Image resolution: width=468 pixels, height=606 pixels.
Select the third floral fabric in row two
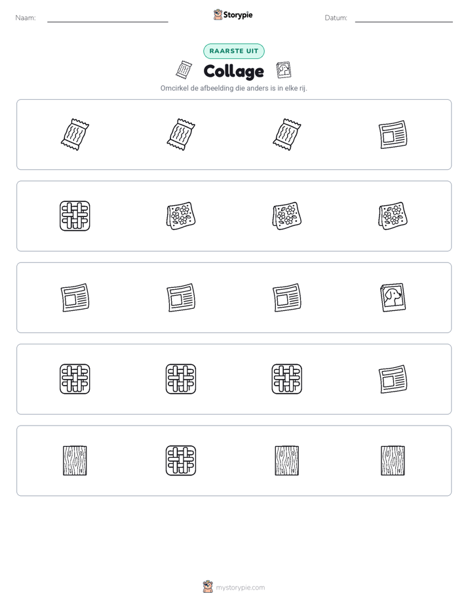287,216
